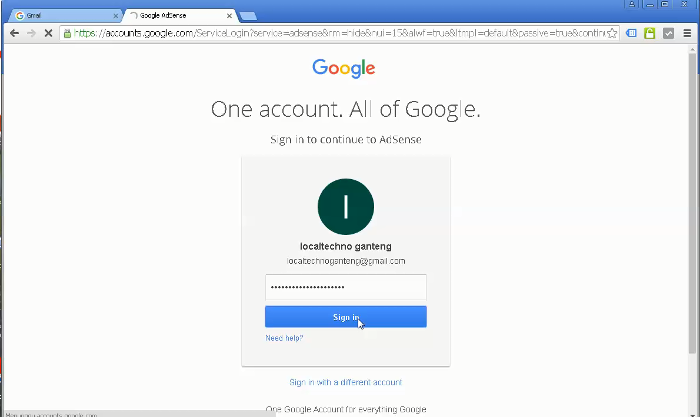Open a new tab button
This screenshot has width=700, height=417.
click(x=248, y=16)
